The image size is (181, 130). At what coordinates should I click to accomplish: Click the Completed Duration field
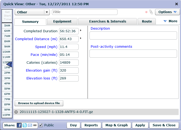pyautogui.click(x=69, y=31)
